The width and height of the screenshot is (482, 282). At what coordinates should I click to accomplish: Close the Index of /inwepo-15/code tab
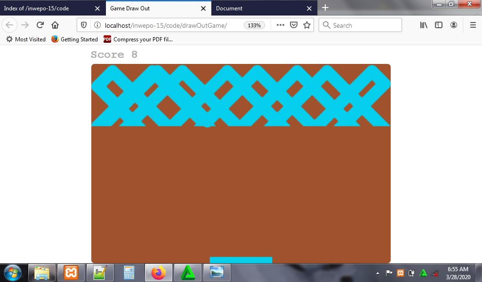coord(97,8)
